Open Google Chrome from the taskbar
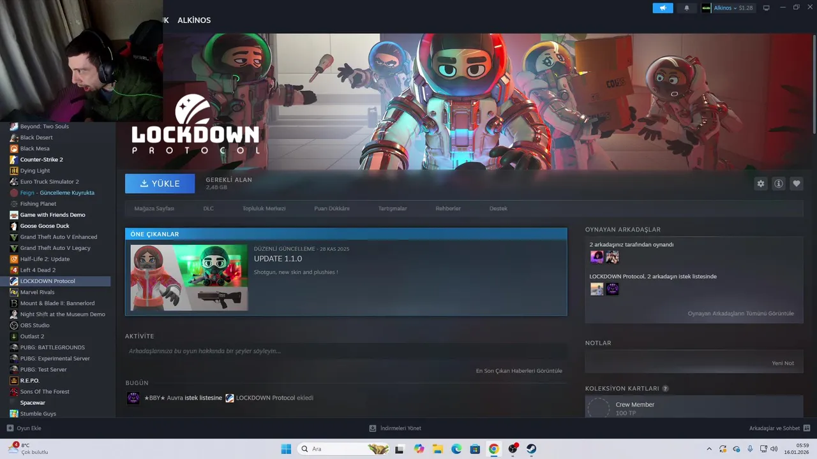 pyautogui.click(x=493, y=449)
